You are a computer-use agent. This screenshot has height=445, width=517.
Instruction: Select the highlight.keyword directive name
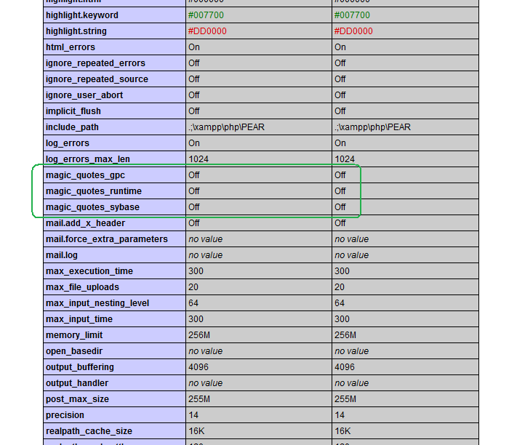[81, 15]
